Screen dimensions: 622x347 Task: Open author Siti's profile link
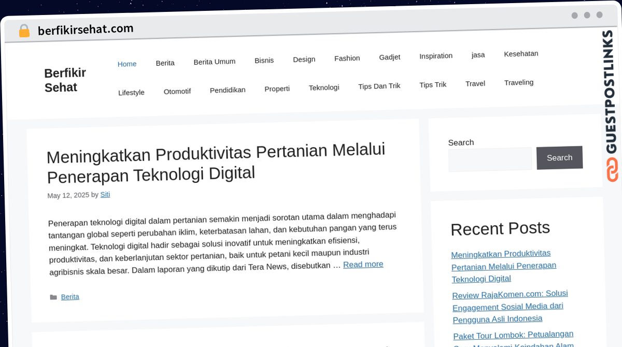(105, 195)
